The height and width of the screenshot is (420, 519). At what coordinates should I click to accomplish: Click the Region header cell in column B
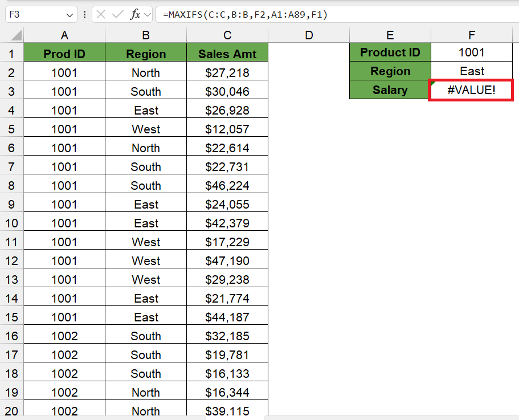(146, 52)
